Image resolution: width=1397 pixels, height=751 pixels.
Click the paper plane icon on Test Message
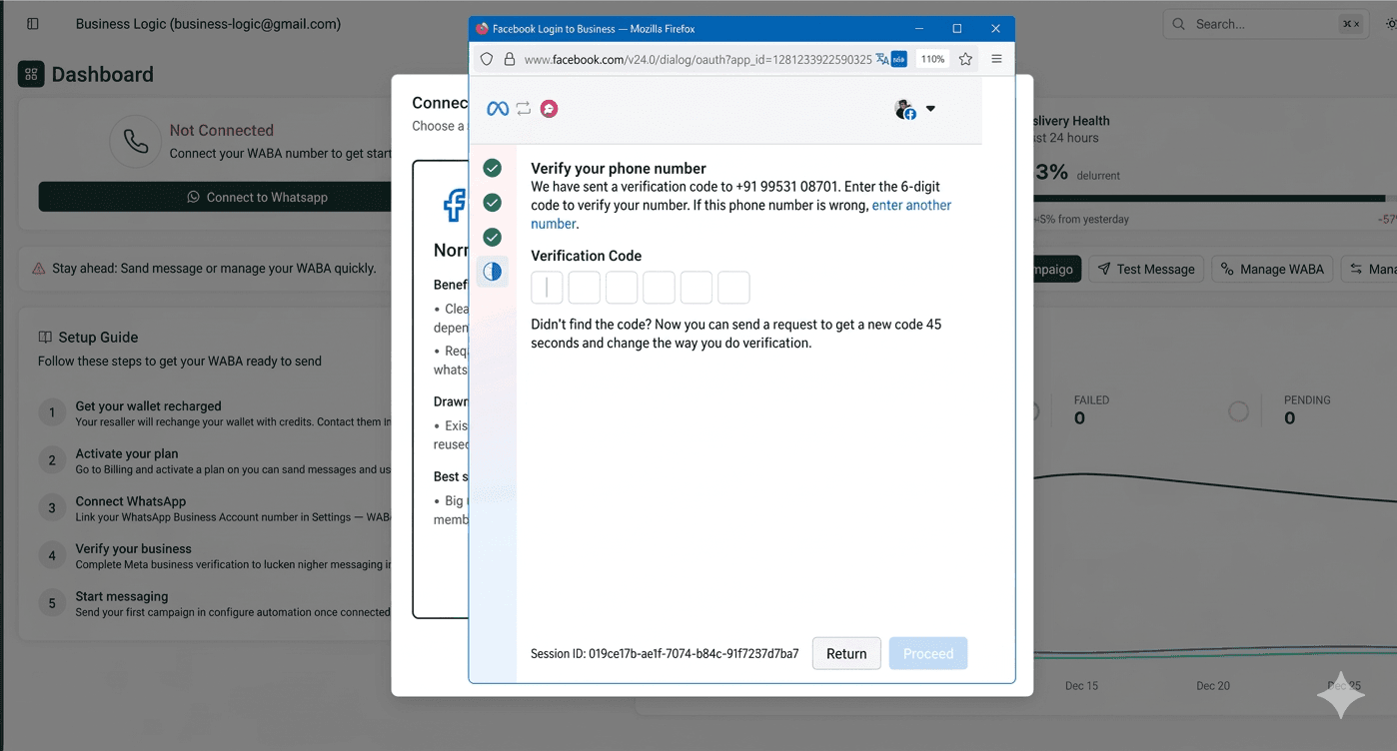coord(1104,269)
